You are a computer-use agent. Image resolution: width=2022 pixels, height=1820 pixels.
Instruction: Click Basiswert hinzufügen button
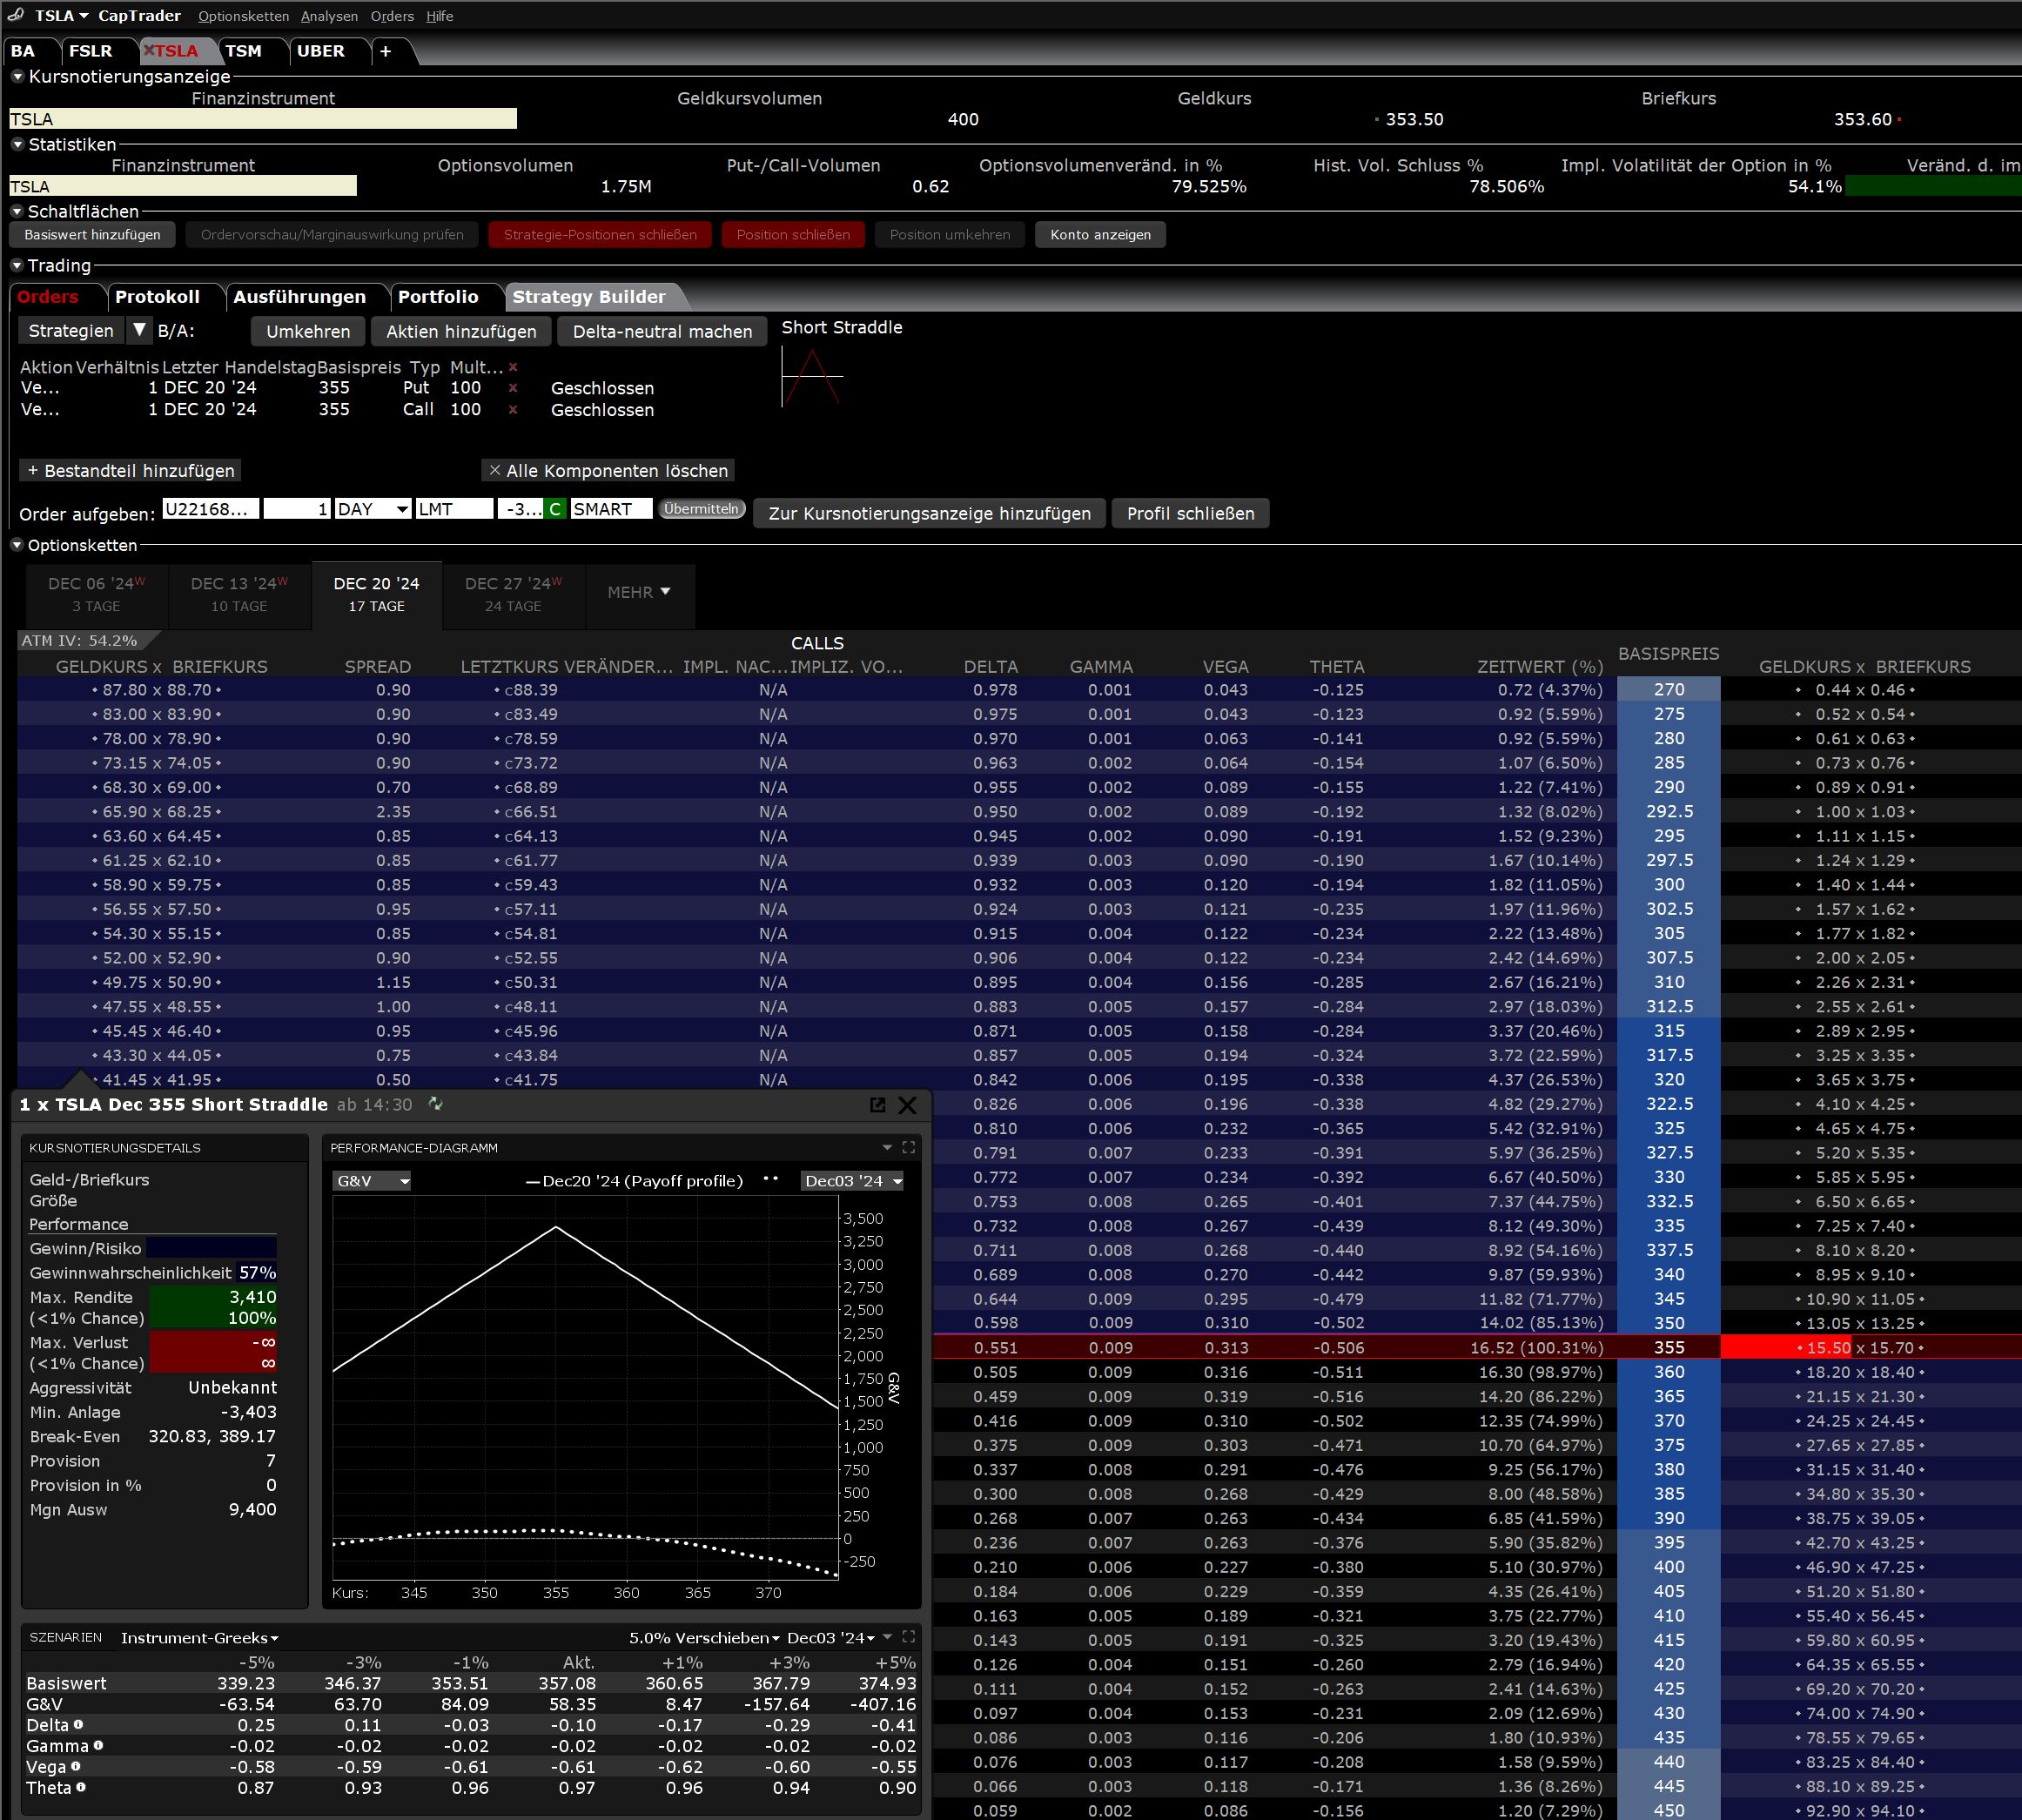pos(92,235)
